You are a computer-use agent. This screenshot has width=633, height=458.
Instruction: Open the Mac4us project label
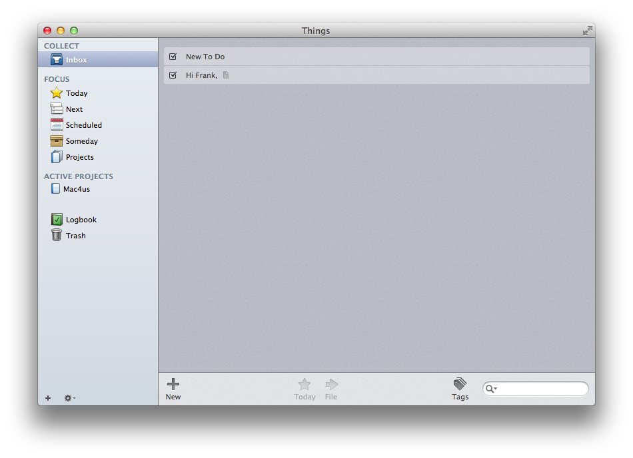[x=77, y=189]
